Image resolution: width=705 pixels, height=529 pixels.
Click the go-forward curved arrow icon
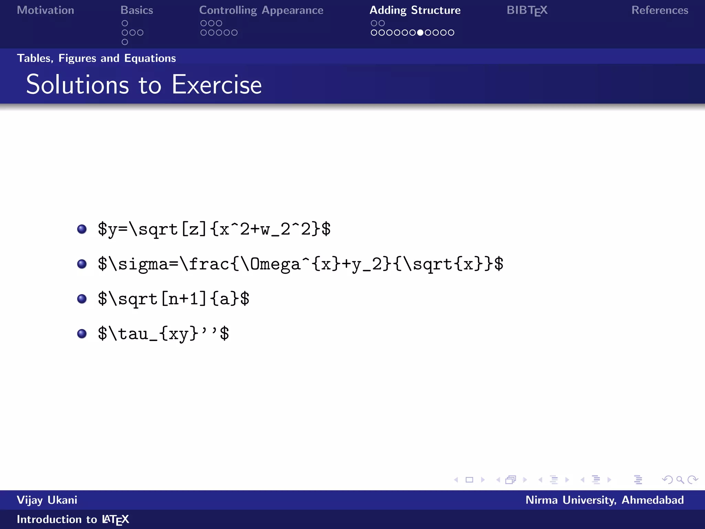(x=692, y=480)
